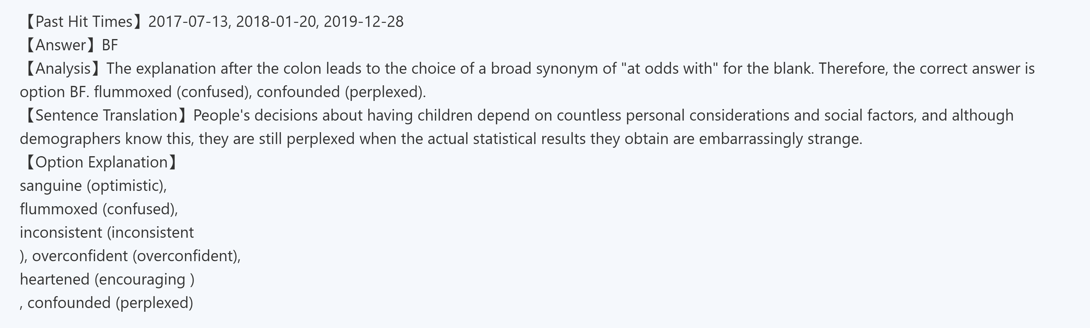Click the Option Explanation heading

tap(101, 162)
